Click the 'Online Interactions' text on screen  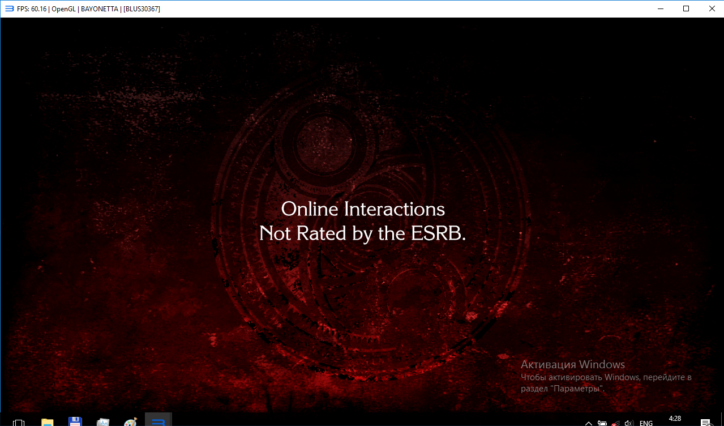point(363,209)
